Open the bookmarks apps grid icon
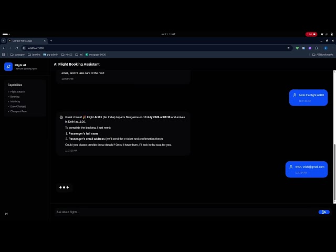This screenshot has width=336, height=252. click(x=4, y=55)
